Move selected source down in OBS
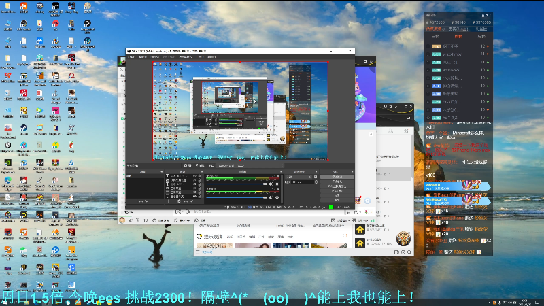The image size is (544, 306). 192,201
